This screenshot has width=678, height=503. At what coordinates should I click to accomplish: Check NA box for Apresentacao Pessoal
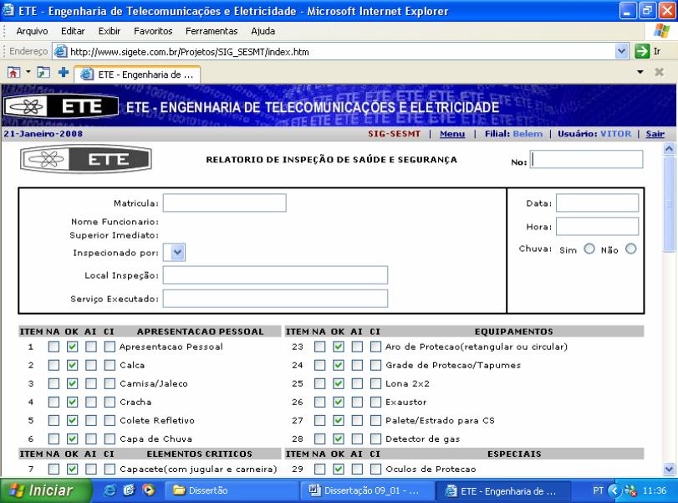[x=54, y=346]
